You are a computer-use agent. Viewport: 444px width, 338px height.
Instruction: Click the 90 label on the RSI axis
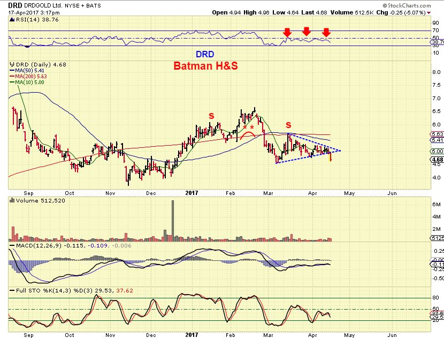click(436, 23)
